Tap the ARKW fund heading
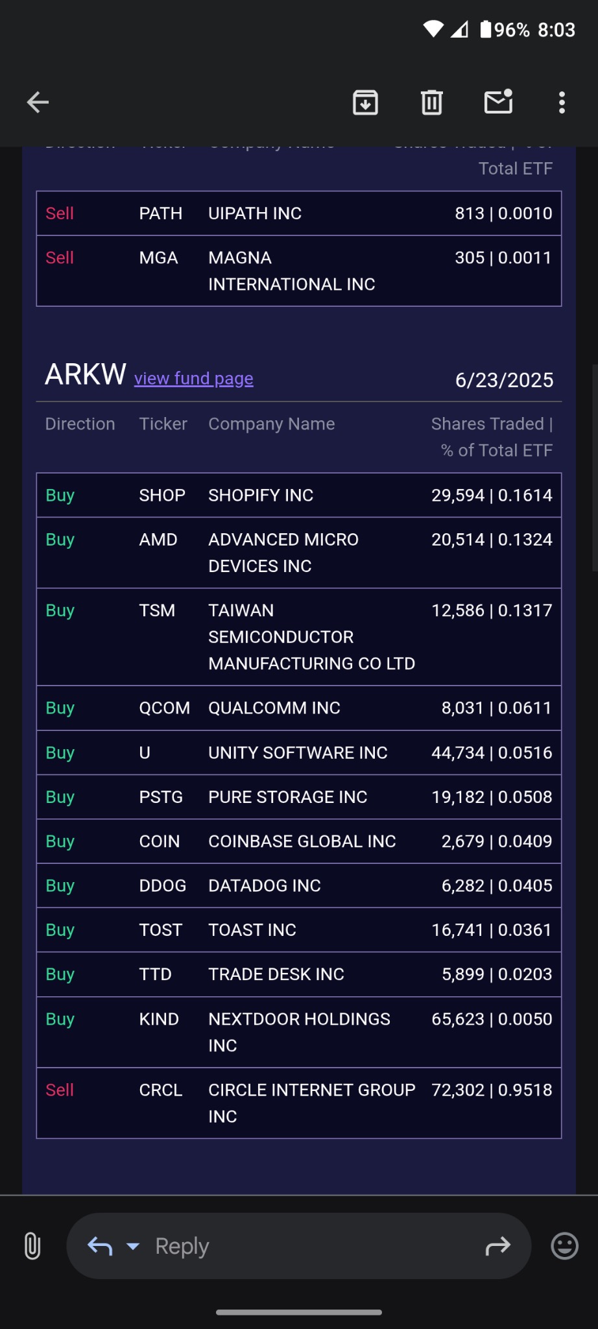The image size is (598, 1329). pyautogui.click(x=86, y=374)
